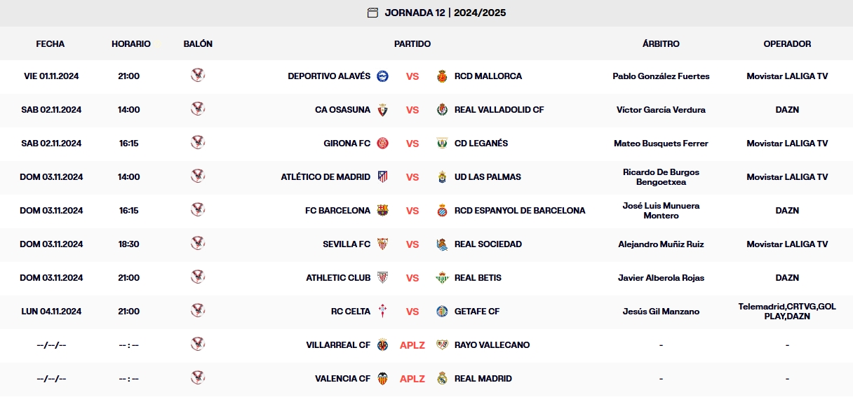Click the Atlético de Madrid crest
The image size is (853, 397).
pos(382,176)
